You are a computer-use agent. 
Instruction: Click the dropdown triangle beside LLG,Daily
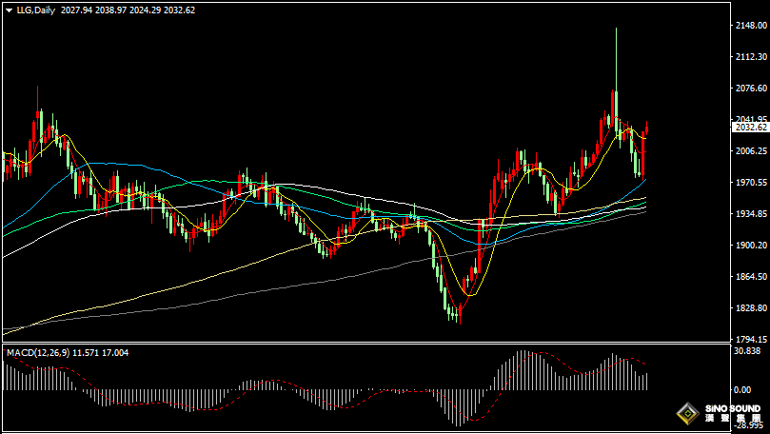click(x=8, y=10)
